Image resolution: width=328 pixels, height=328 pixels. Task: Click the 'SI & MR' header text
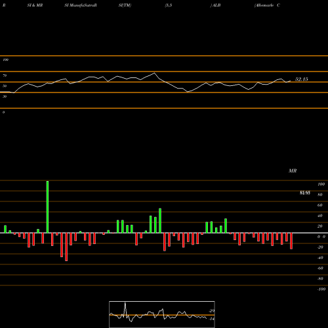[35, 5]
